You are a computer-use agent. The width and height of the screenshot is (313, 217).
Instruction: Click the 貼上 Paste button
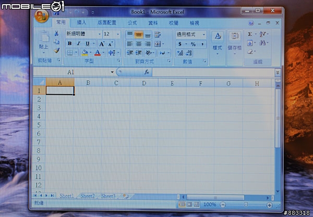pyautogui.click(x=43, y=43)
